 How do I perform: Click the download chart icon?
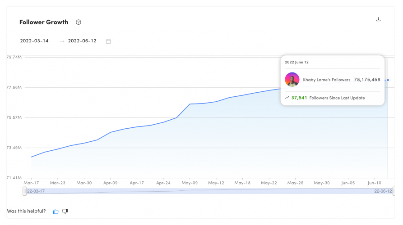click(378, 19)
